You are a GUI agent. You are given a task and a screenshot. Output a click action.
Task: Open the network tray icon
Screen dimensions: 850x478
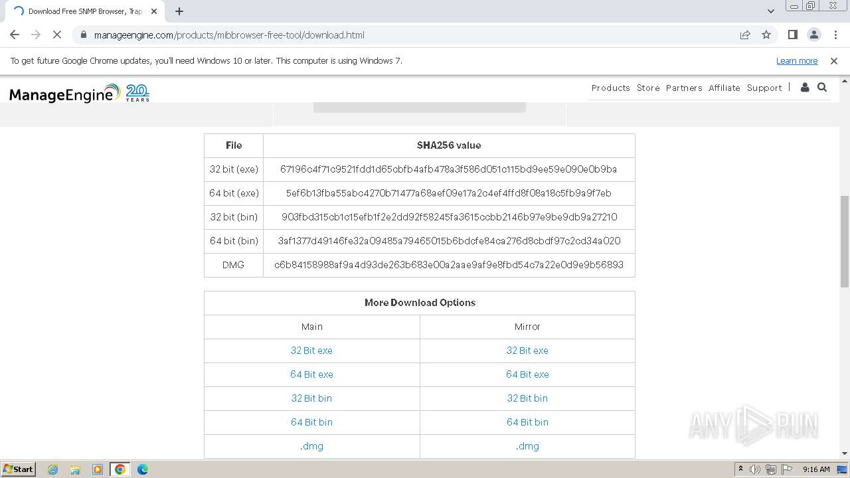[771, 469]
